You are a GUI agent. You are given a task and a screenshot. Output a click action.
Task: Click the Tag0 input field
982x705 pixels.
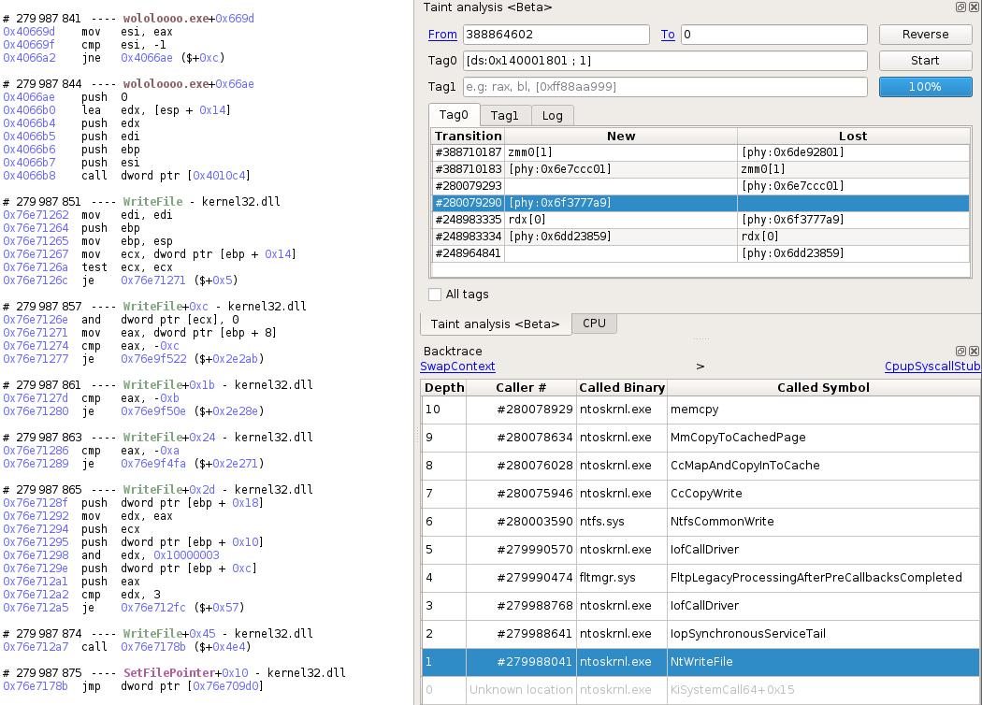pyautogui.click(x=666, y=61)
